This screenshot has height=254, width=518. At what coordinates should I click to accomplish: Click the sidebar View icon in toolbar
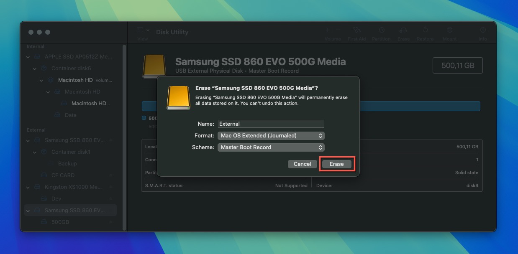[140, 30]
